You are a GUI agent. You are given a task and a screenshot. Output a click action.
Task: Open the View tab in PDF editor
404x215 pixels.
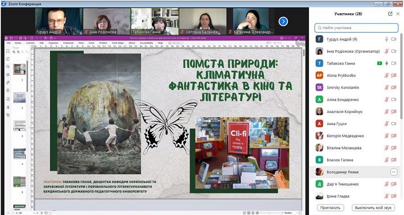coord(81,43)
